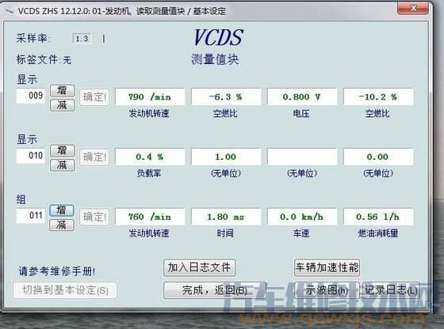Click the 采样率 value box 1.3

pyautogui.click(x=82, y=39)
